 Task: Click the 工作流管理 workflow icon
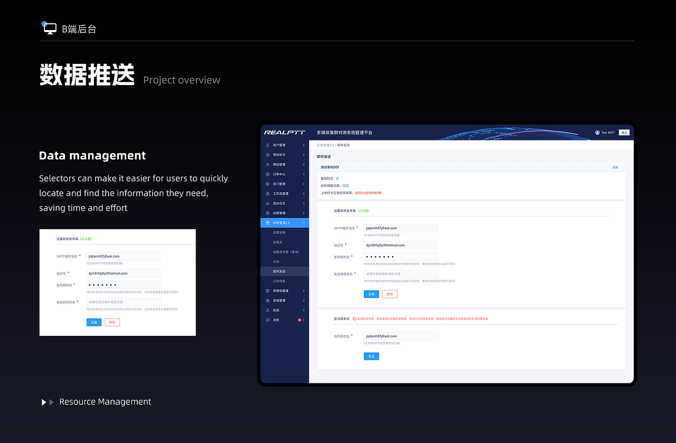coord(268,194)
